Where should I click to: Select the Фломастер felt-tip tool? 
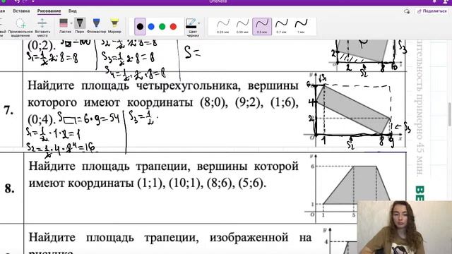point(96,25)
